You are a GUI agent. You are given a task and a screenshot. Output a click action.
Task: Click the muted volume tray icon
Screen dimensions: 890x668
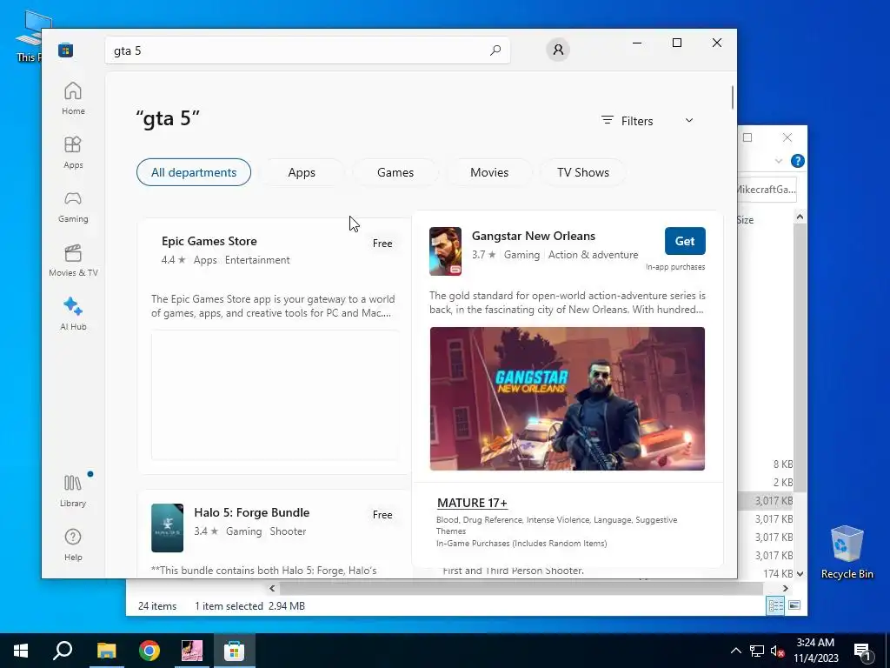coord(777,651)
